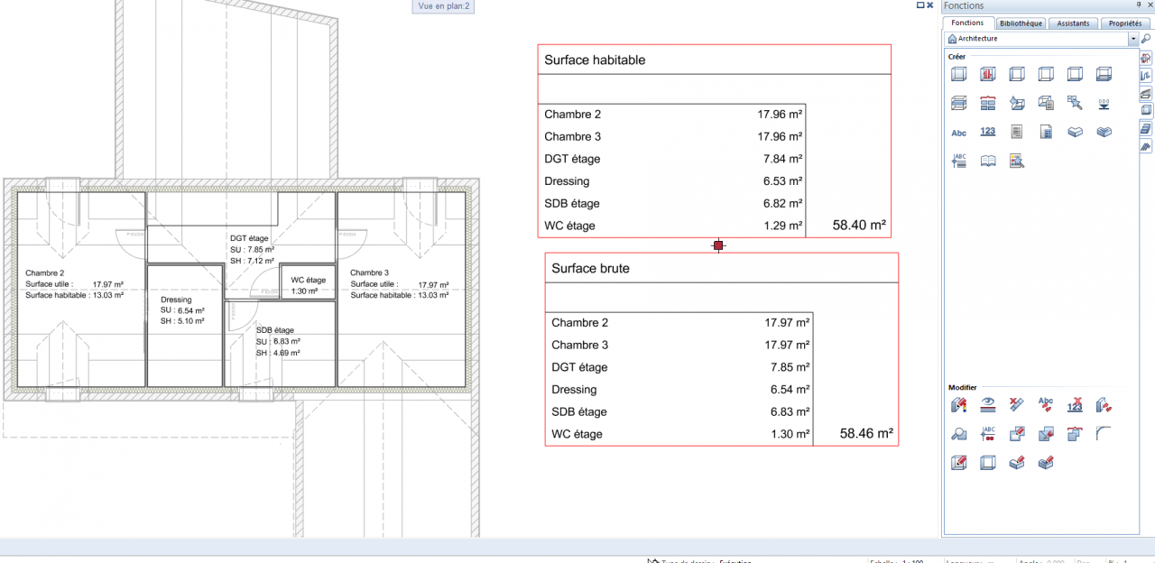Select the box with colour pencil tool in Modifier
Image resolution: width=1155 pixels, height=563 pixels.
tap(959, 405)
